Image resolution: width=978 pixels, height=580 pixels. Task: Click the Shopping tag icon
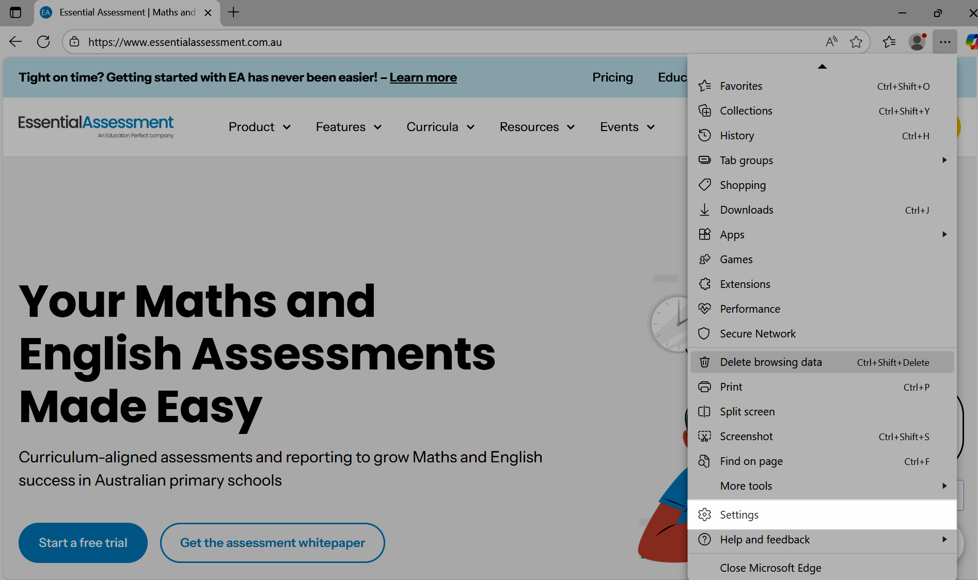704,185
